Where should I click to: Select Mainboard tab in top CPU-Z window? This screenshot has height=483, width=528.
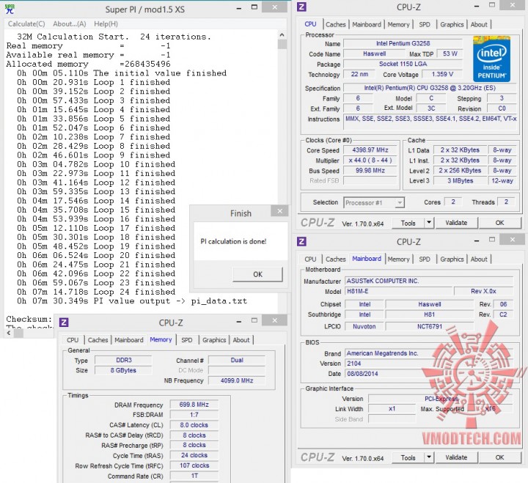pos(367,24)
